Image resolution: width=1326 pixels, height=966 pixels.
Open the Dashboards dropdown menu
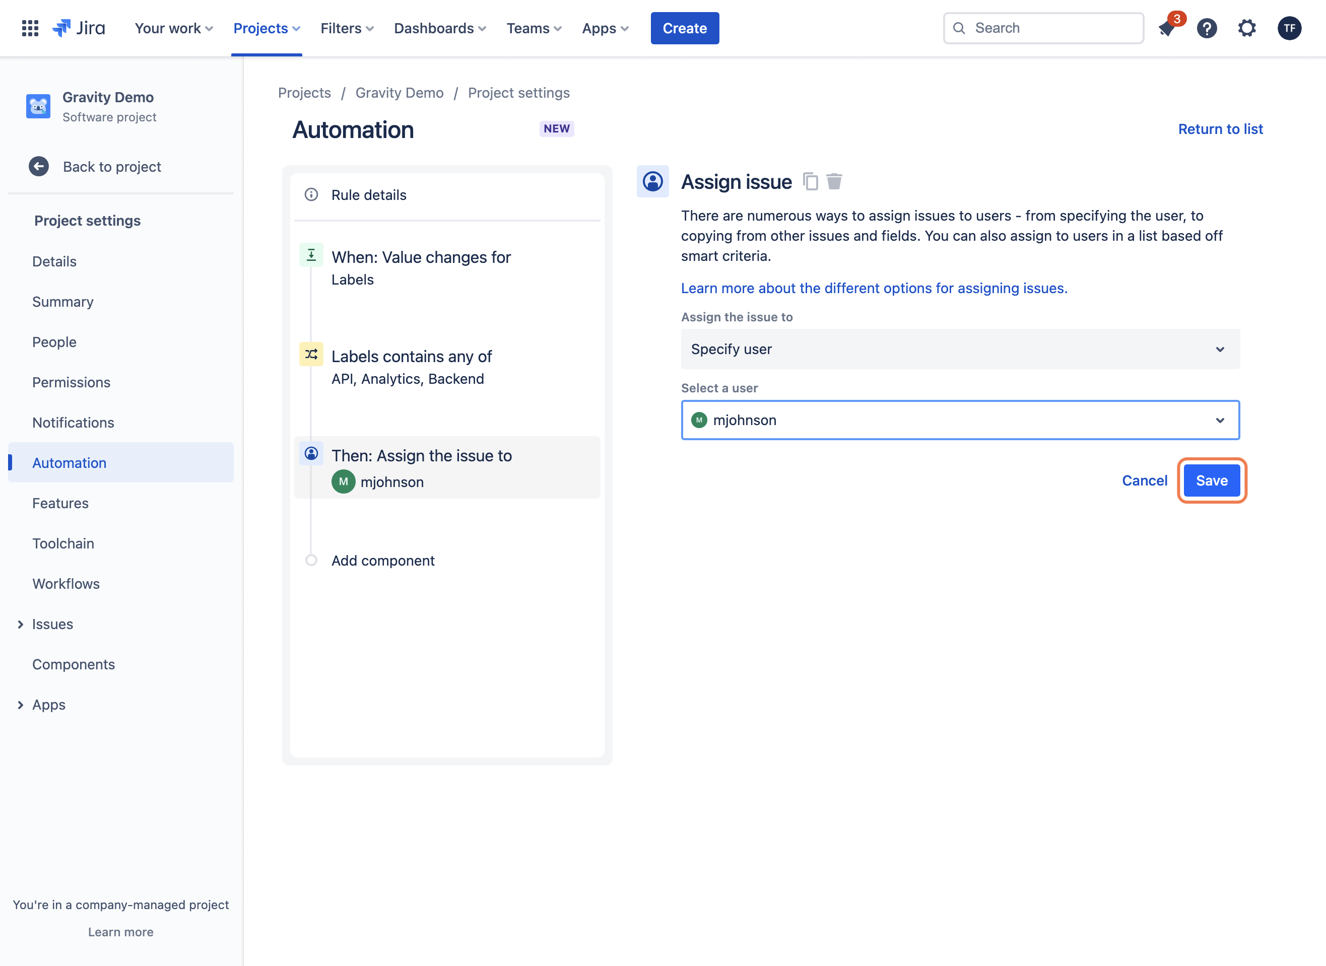[x=440, y=28]
